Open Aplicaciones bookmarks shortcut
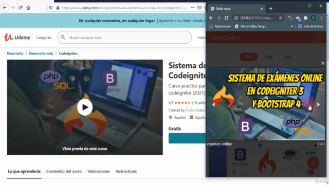329x185 pixels. 220,26
